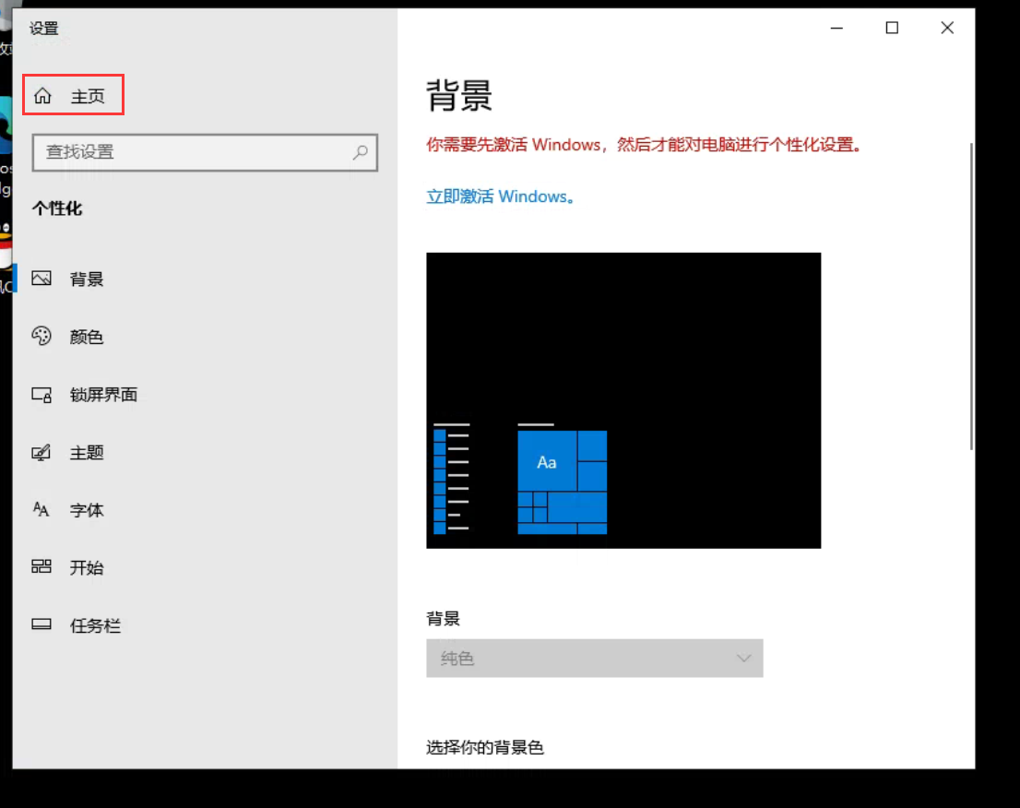Click the 背景 page title heading
The height and width of the screenshot is (808, 1020).
pyautogui.click(x=459, y=96)
